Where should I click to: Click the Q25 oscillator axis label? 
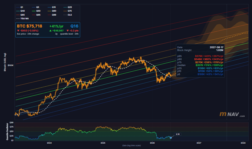pyautogui.click(x=11, y=136)
